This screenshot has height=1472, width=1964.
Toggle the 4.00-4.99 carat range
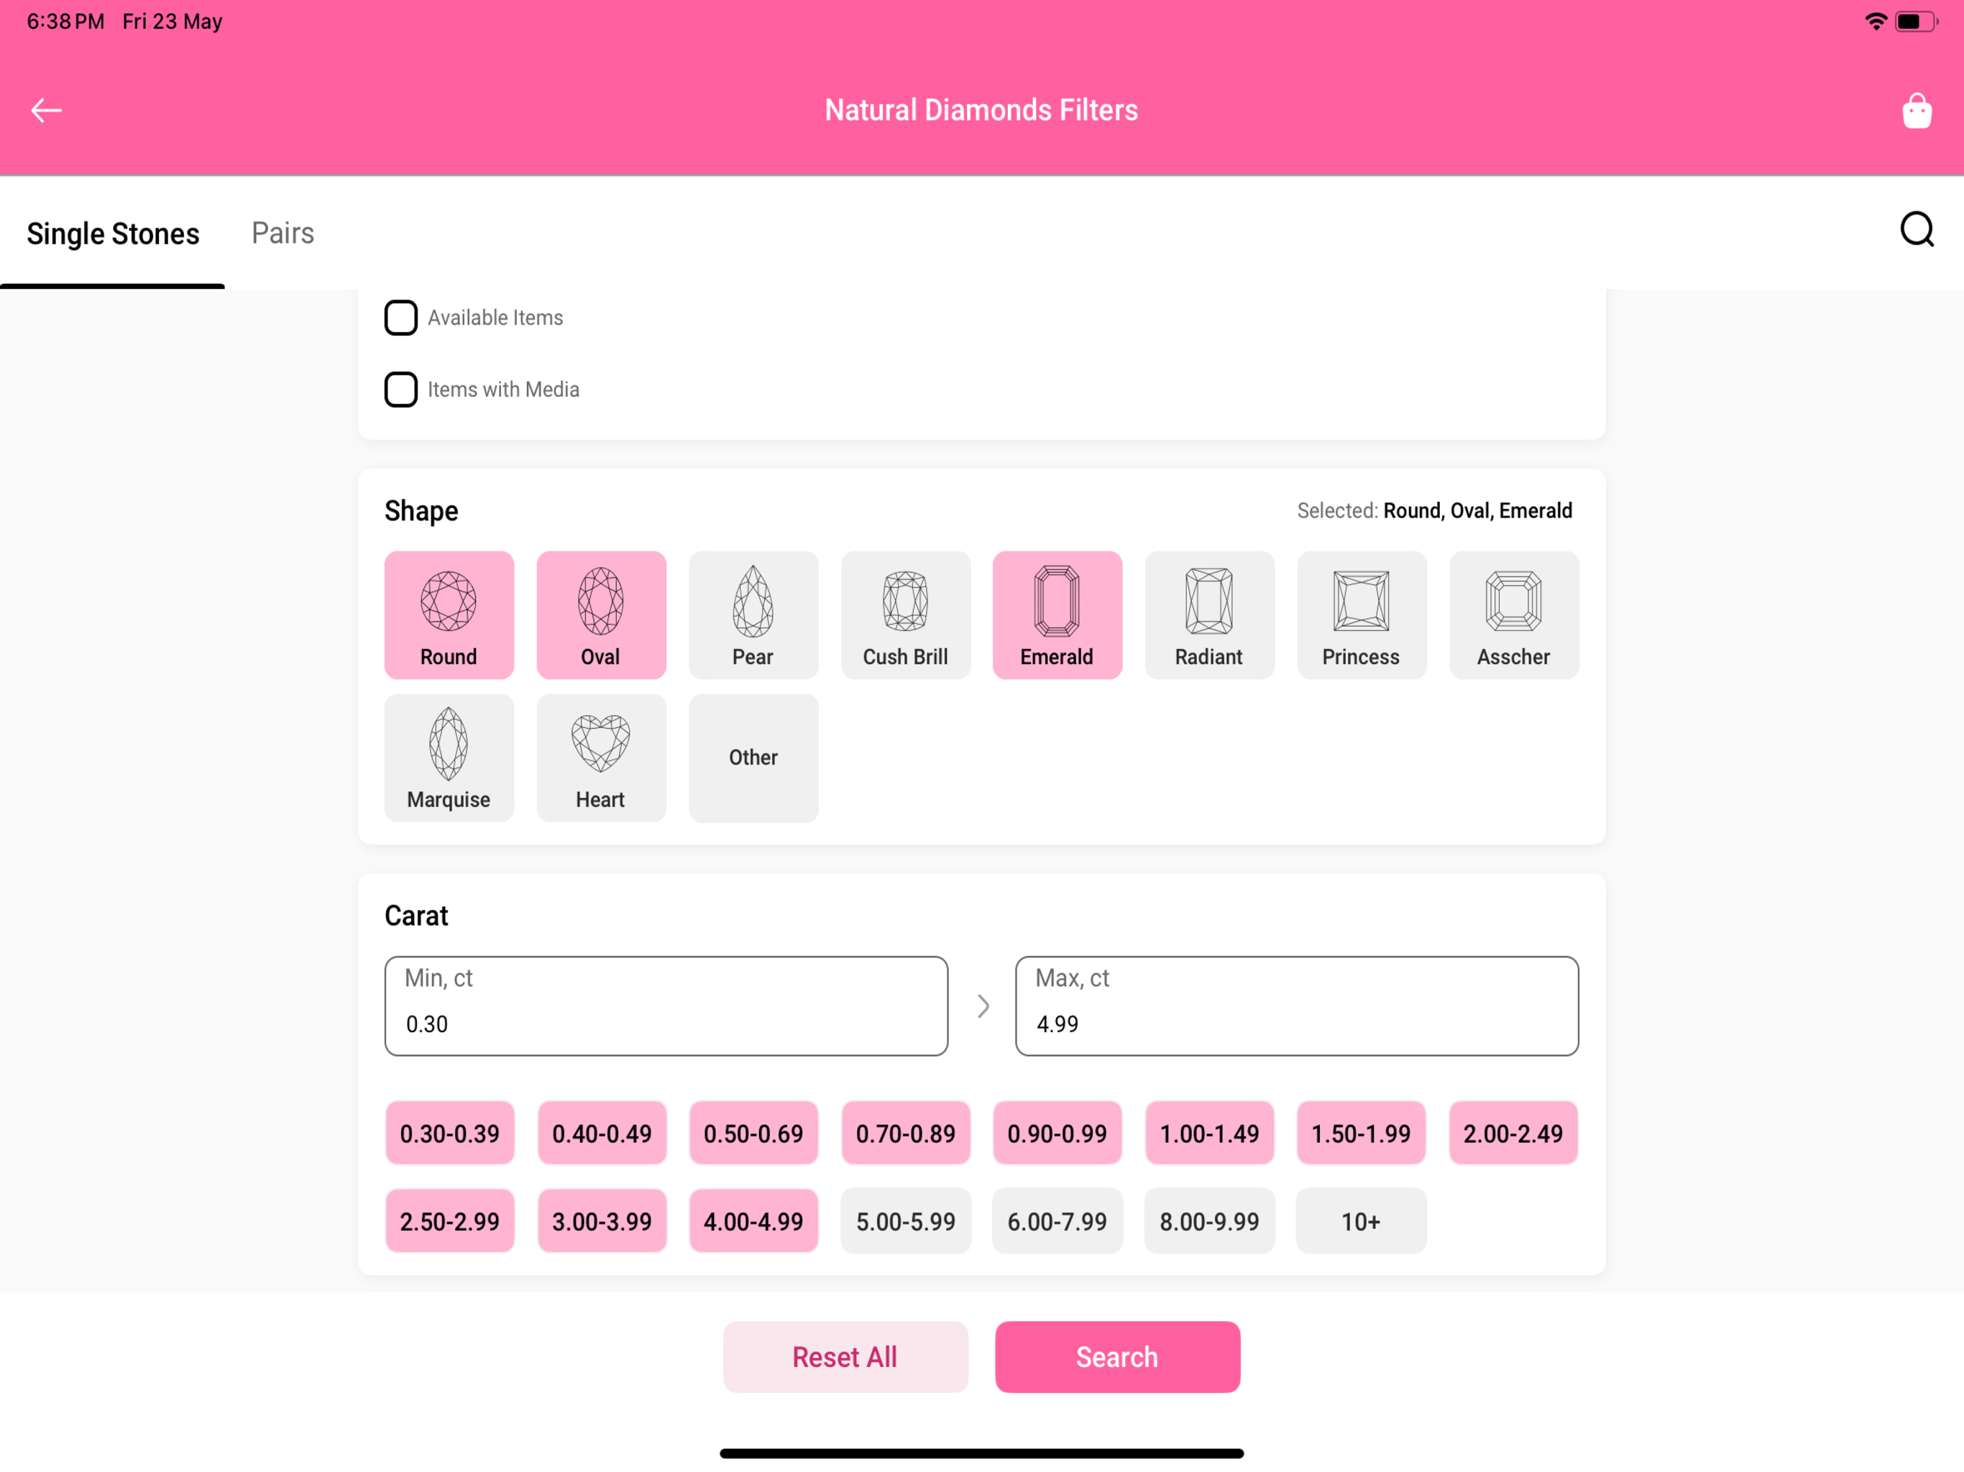753,1220
